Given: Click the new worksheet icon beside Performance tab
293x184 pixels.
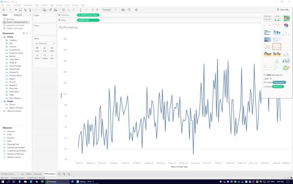Looking at the screenshot, I should [x=59, y=174].
